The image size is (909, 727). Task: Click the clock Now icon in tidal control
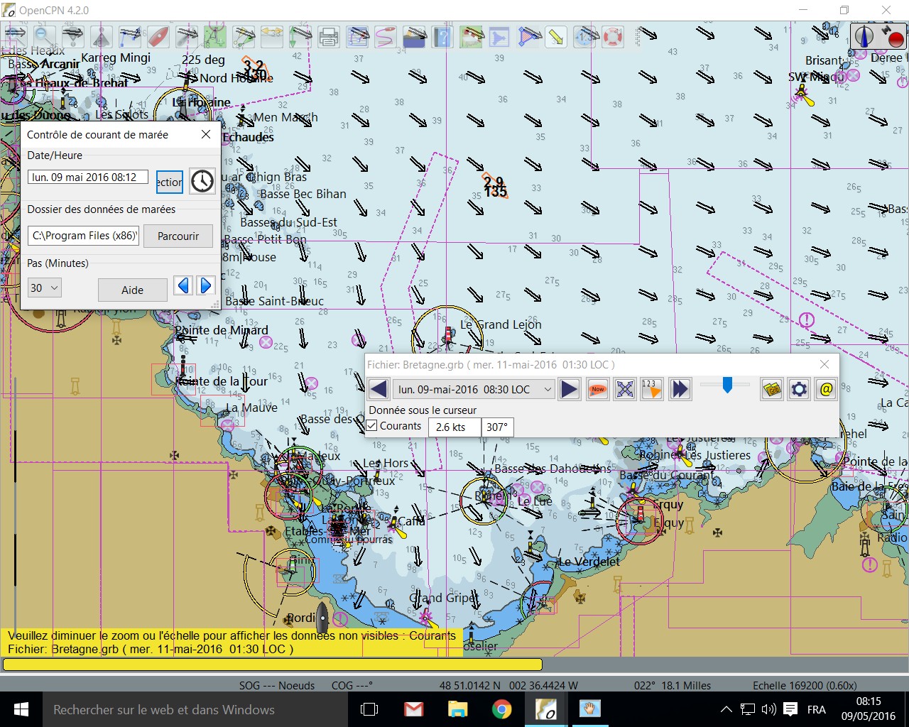click(x=202, y=181)
